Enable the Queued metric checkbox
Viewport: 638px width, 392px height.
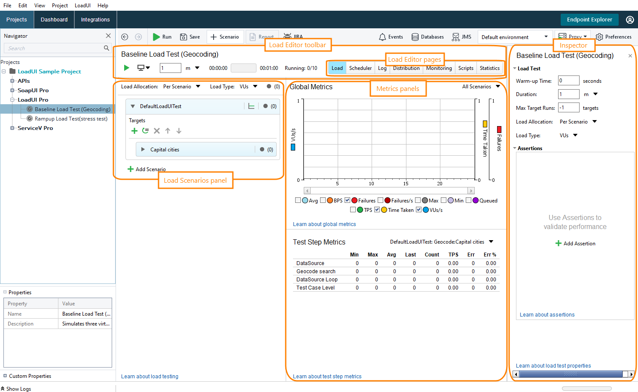coord(469,200)
